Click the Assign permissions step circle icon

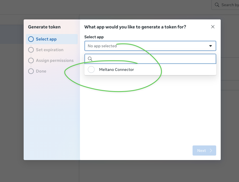(x=31, y=60)
